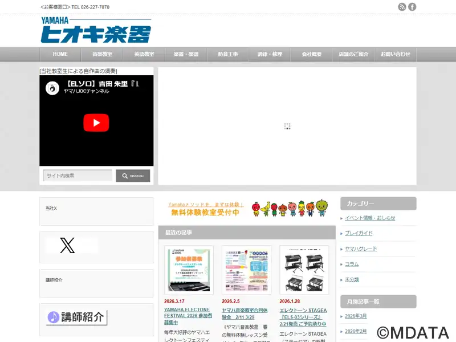Click the YAMAHA ヒオキ楽器 logo

point(96,30)
